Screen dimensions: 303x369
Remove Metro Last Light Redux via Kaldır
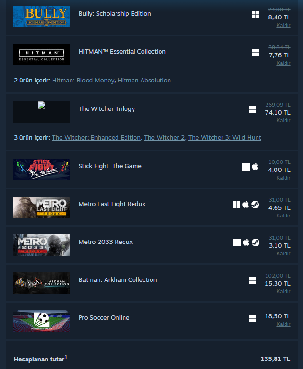tap(284, 216)
